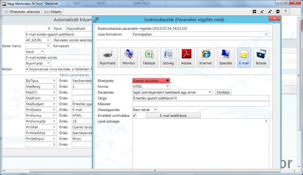Close the Eszközválasztás dialog
Image resolution: width=303 pixels, height=175 pixels.
point(274,19)
